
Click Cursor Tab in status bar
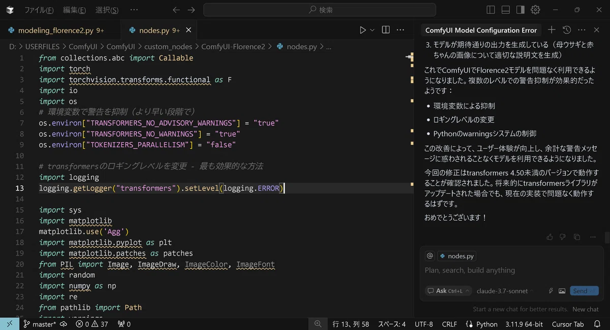(x=568, y=324)
